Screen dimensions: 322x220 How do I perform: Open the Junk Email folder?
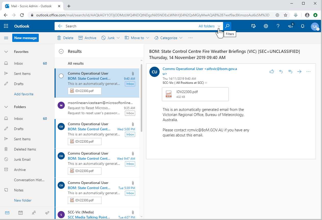click(x=22, y=159)
